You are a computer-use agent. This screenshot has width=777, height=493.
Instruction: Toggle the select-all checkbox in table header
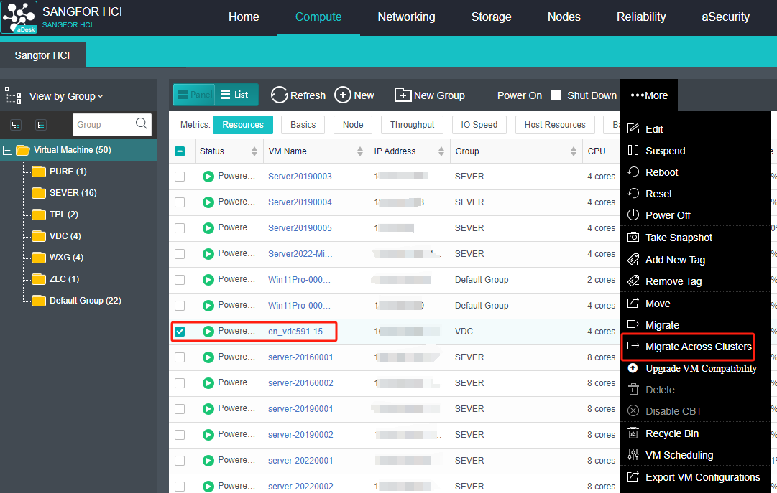[x=180, y=151]
